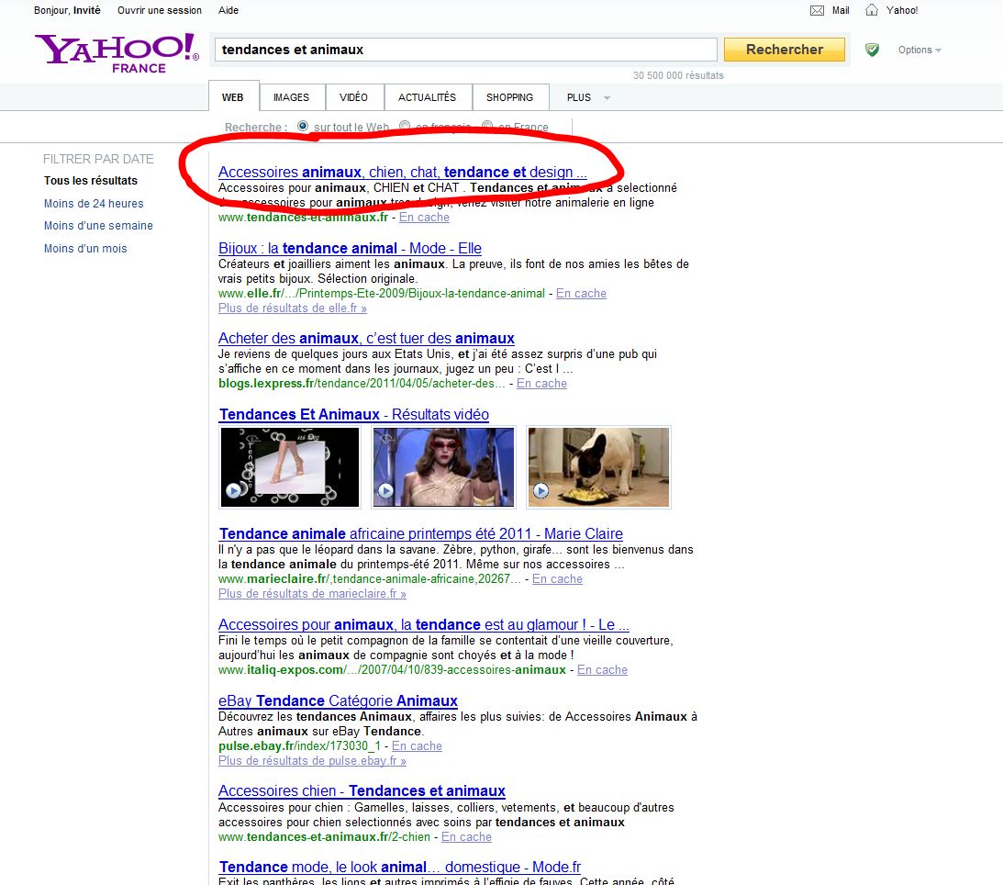This screenshot has height=885, width=1003.
Task: Filter results by 'Moins d'une semaine'
Action: pyautogui.click(x=98, y=225)
